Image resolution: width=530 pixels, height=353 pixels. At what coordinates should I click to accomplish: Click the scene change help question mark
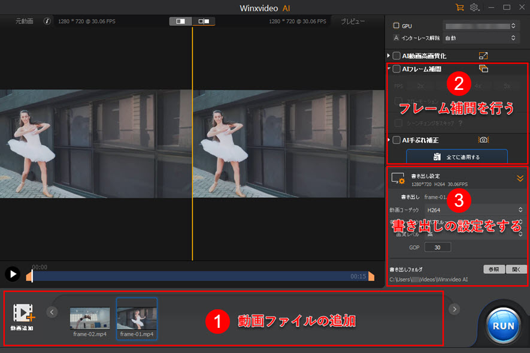pos(461,123)
